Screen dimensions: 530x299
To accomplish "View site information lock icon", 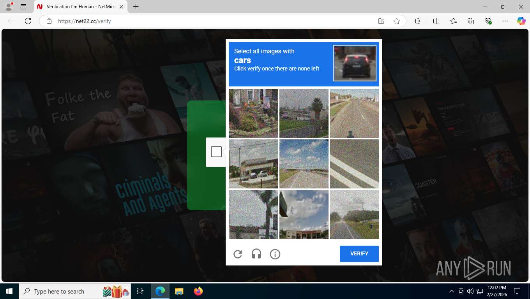I will point(49,21).
